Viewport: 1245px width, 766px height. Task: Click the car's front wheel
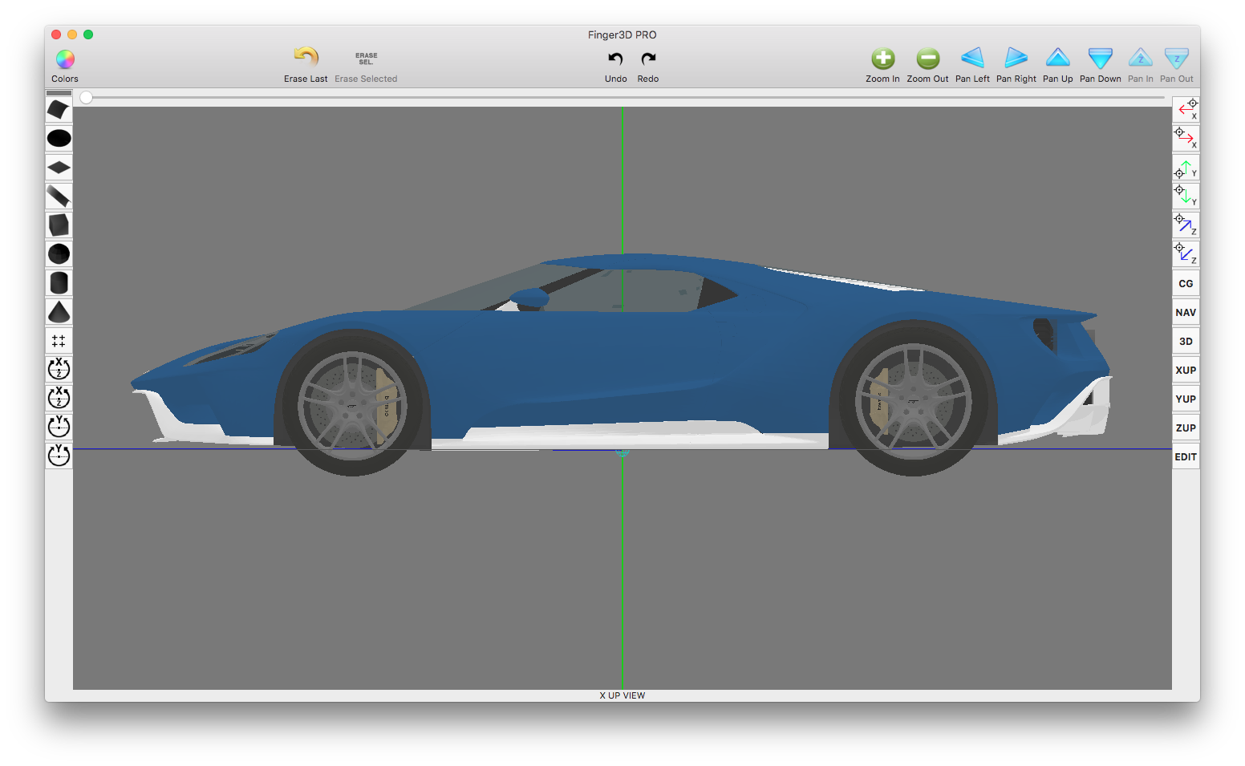coord(352,404)
